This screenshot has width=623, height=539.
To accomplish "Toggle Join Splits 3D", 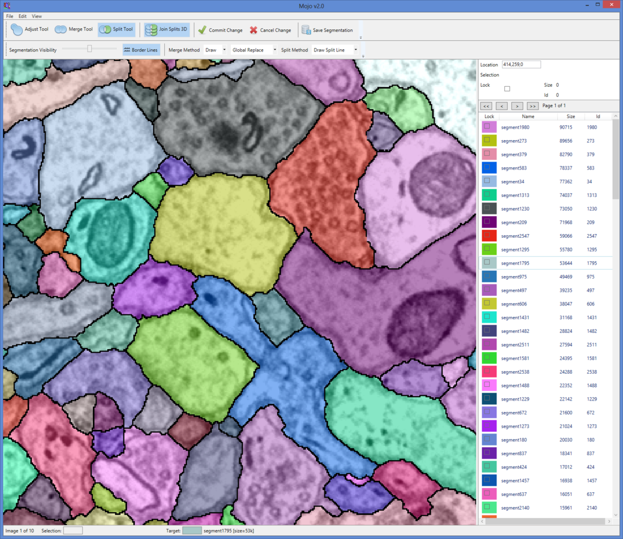I will 167,29.
